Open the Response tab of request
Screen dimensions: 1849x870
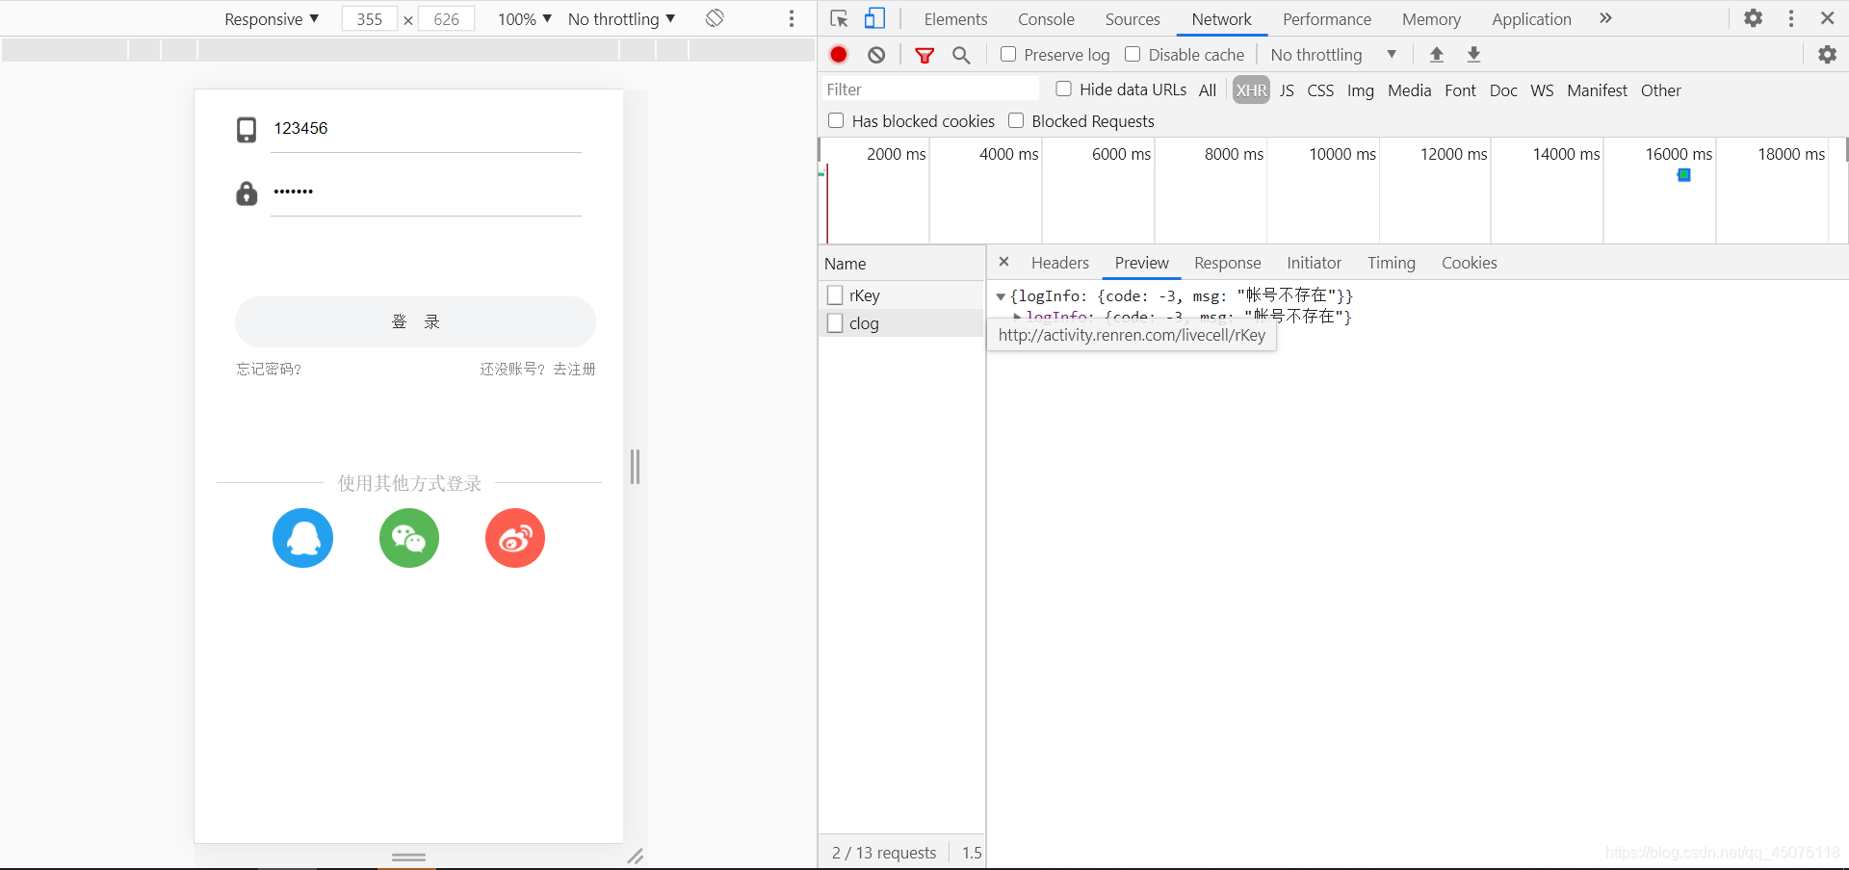pos(1227,263)
